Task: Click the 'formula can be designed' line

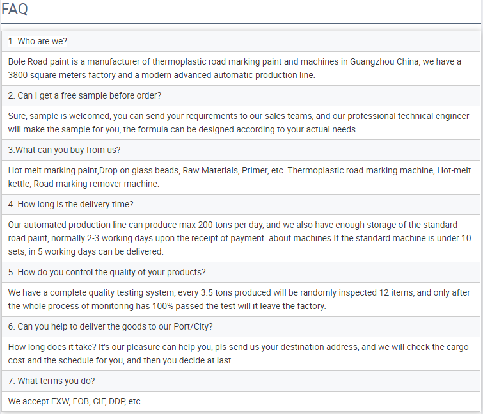Action: tap(183, 129)
